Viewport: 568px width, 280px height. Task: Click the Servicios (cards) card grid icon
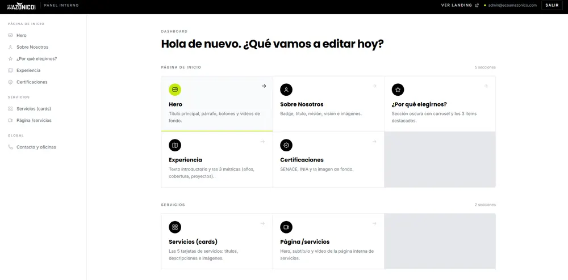click(x=175, y=227)
